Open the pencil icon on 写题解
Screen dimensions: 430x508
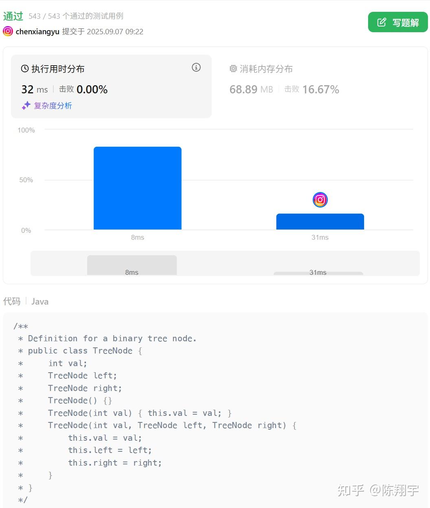[382, 22]
